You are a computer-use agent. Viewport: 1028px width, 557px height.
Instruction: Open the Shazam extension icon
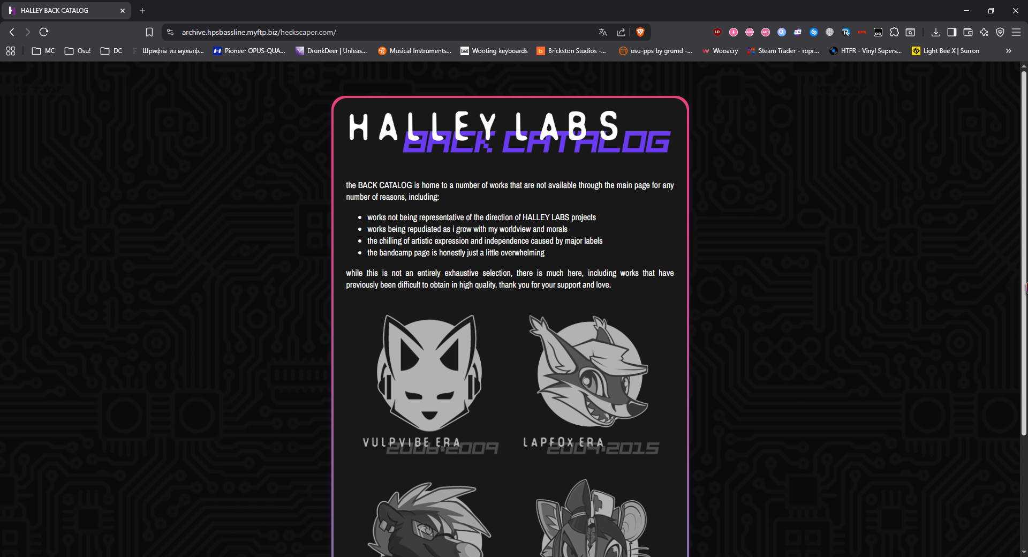[x=814, y=32]
